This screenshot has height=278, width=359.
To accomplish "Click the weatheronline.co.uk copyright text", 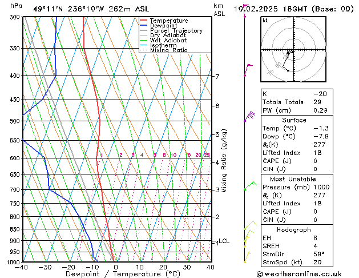I will click(300, 274).
